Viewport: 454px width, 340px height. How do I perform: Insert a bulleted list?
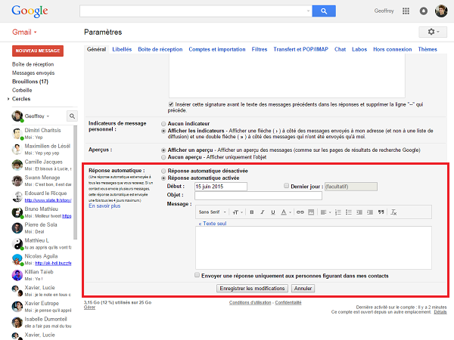349,212
